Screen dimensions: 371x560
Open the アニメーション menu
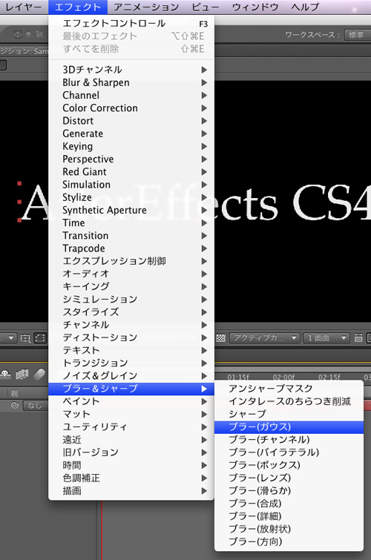(x=146, y=7)
